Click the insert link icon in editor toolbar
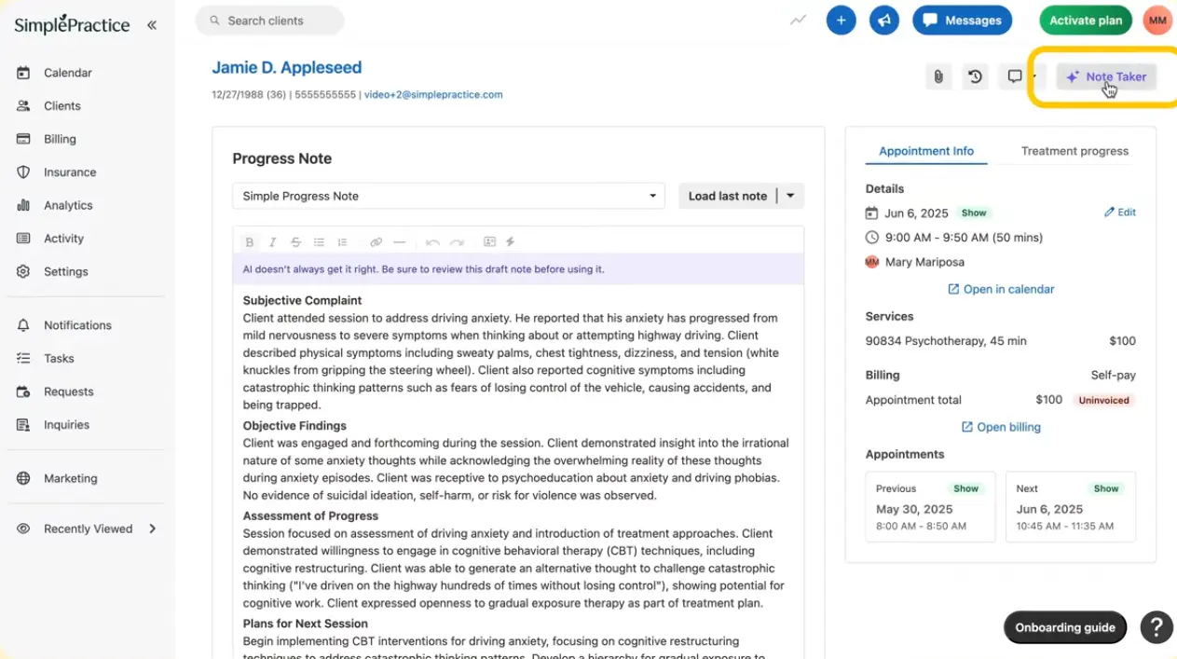This screenshot has height=659, width=1177. point(376,242)
